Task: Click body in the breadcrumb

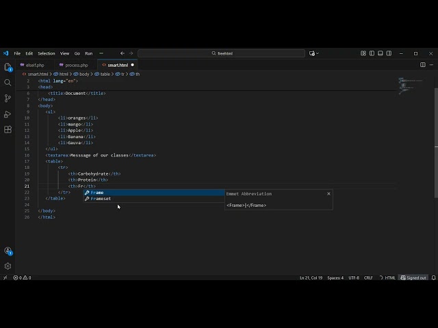Action: click(83, 74)
